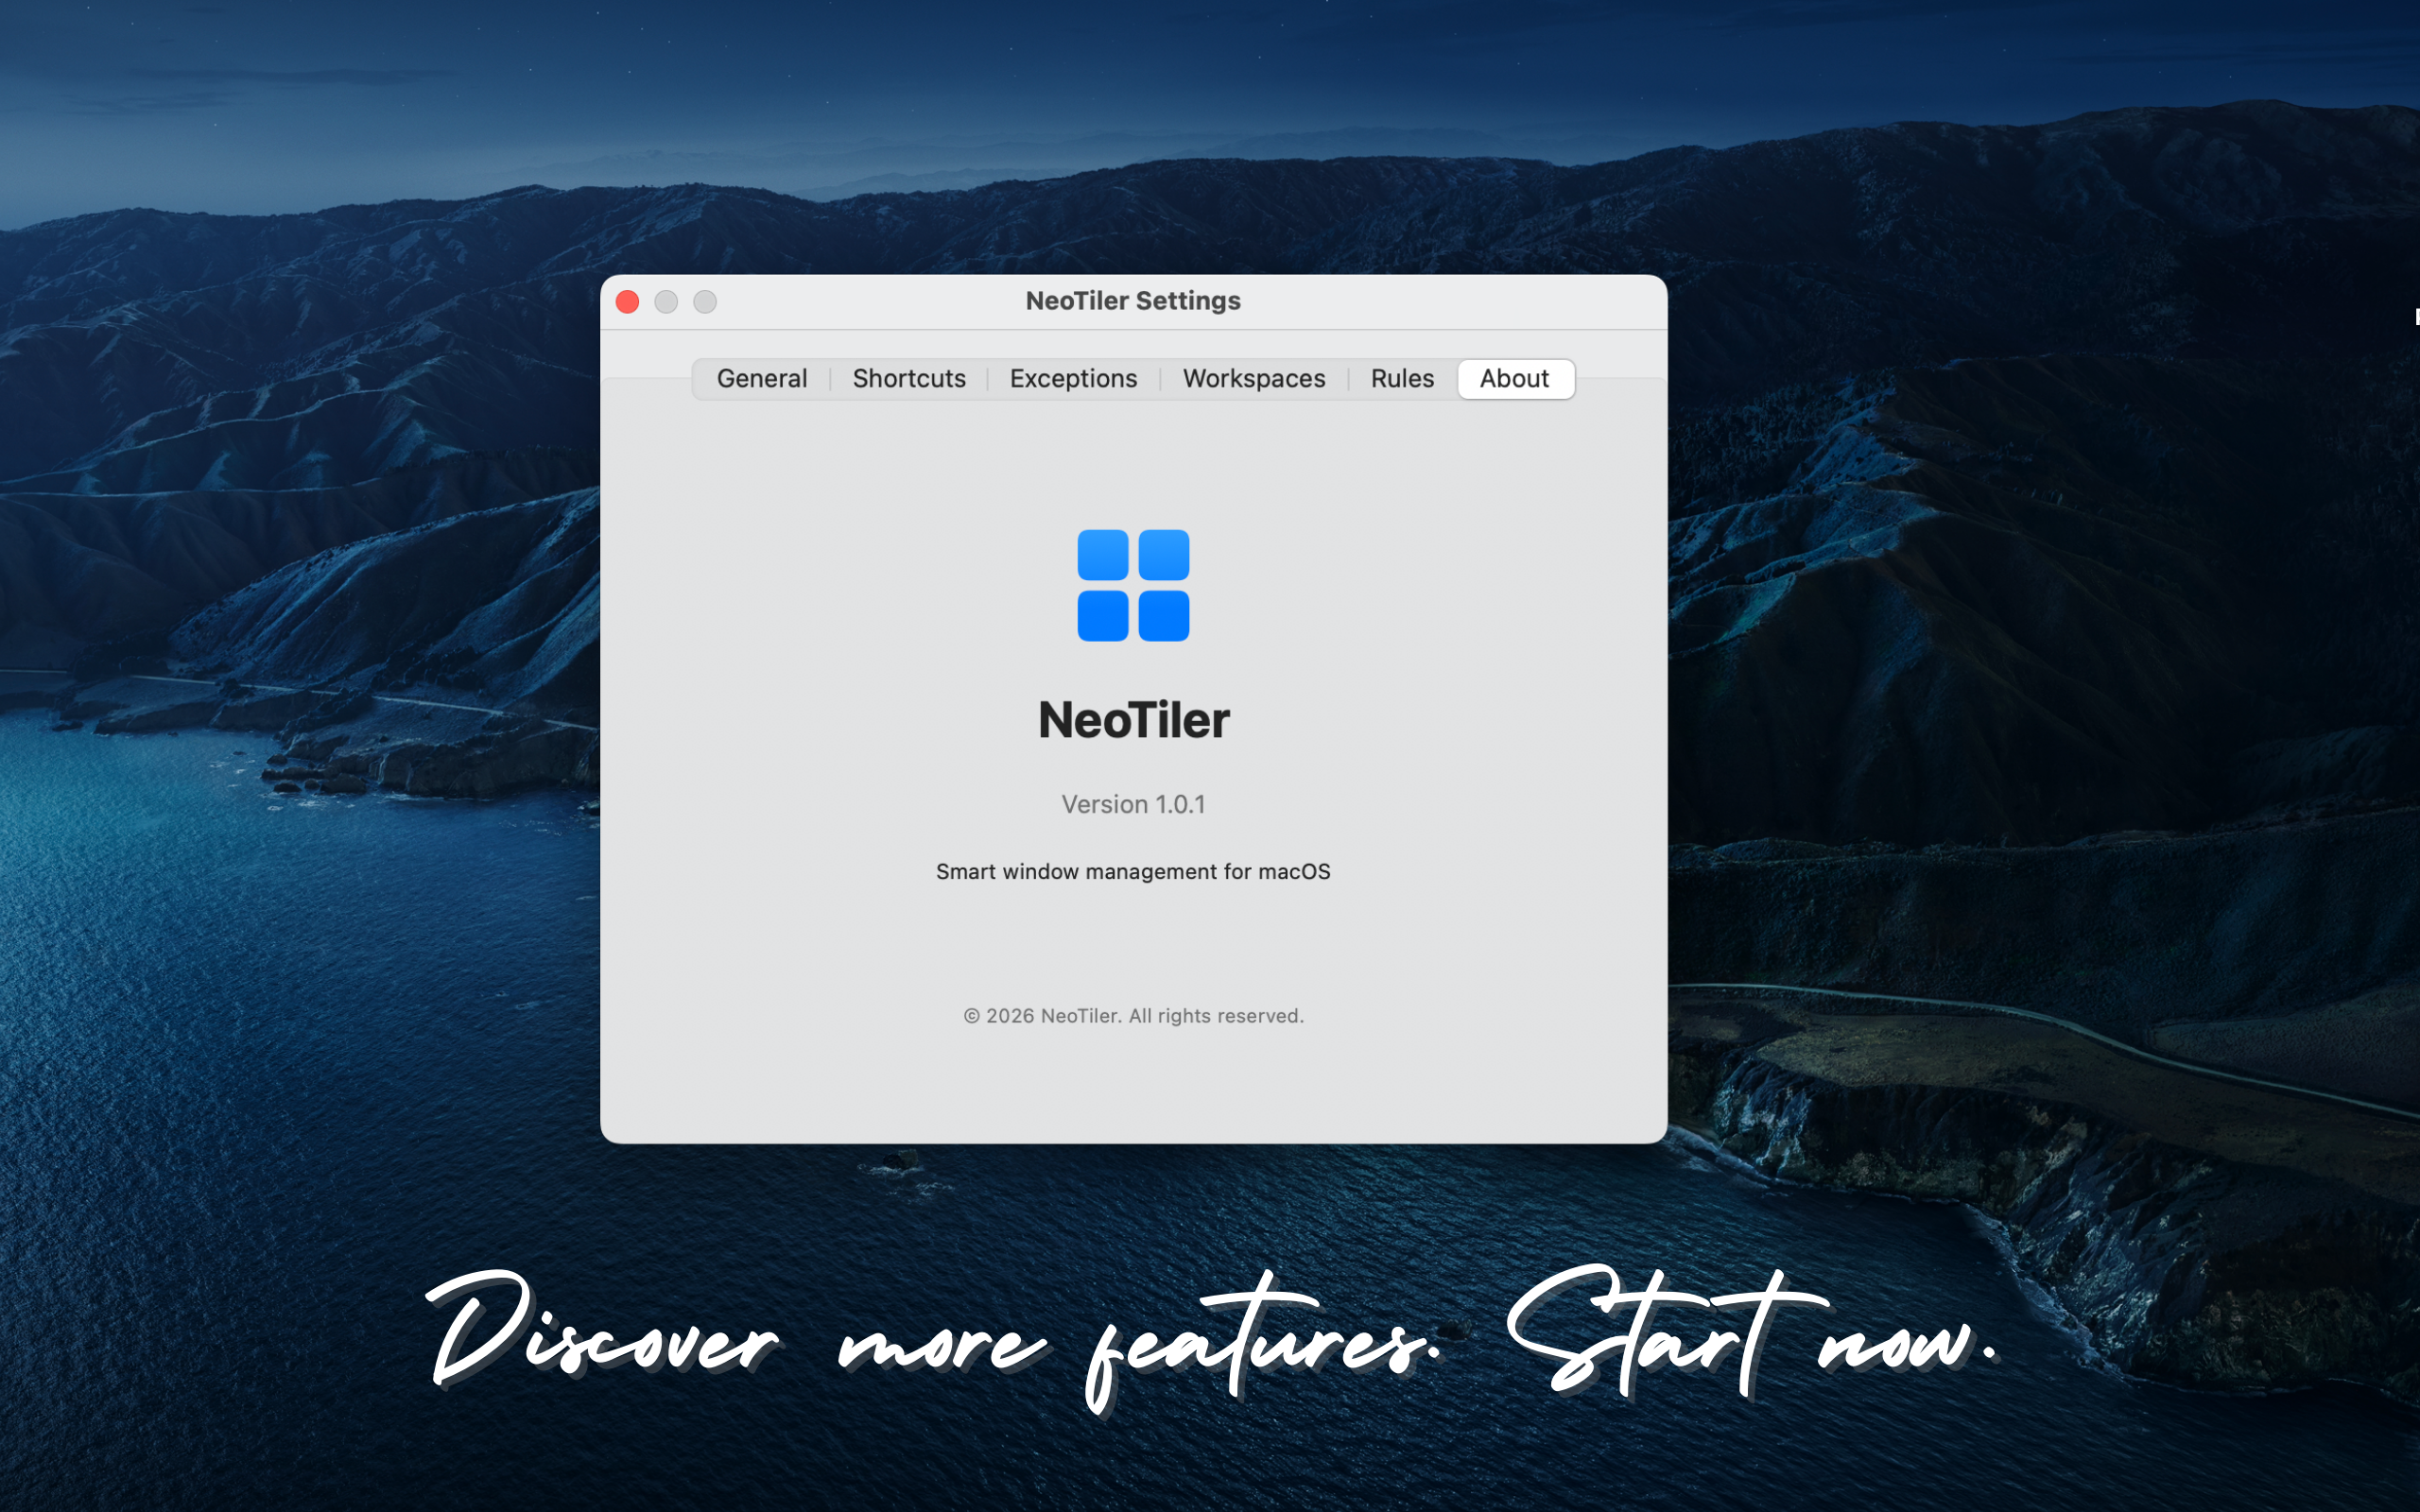
Task: Switch to the Rules tab
Action: tap(1401, 378)
